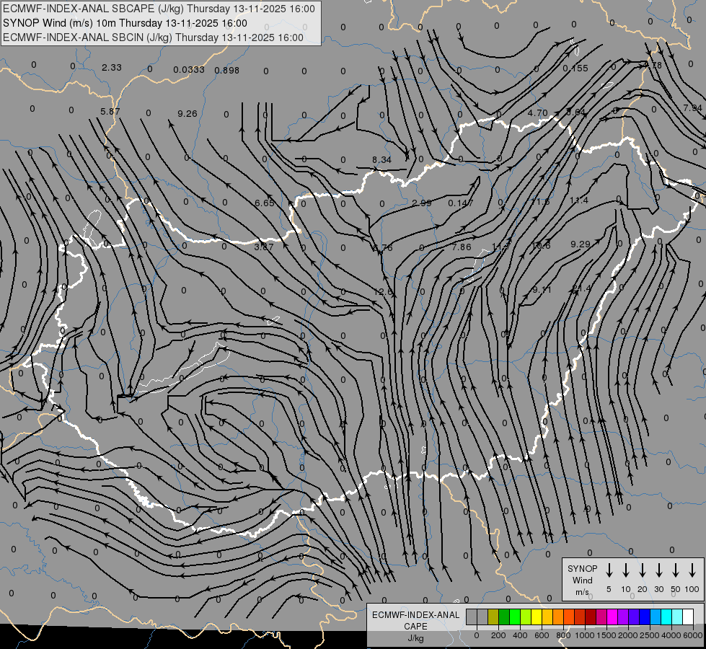Click the 7.94 value on the map
Image resolution: width=706 pixels, height=649 pixels.
(x=692, y=107)
